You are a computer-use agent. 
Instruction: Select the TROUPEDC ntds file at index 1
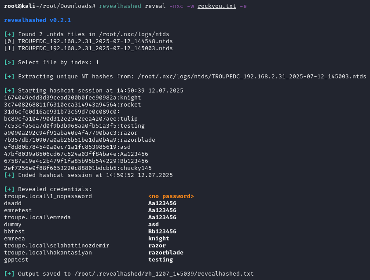coord(95,48)
